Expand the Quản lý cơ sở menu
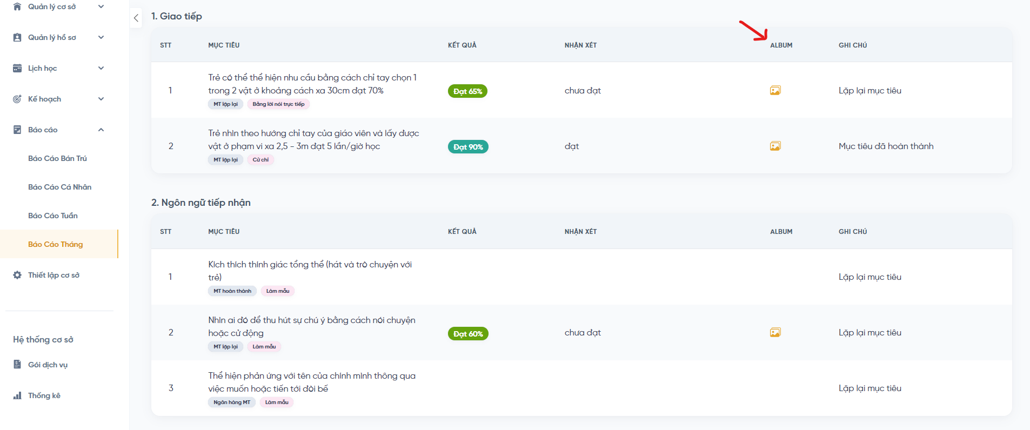This screenshot has width=1030, height=430. (x=101, y=6)
